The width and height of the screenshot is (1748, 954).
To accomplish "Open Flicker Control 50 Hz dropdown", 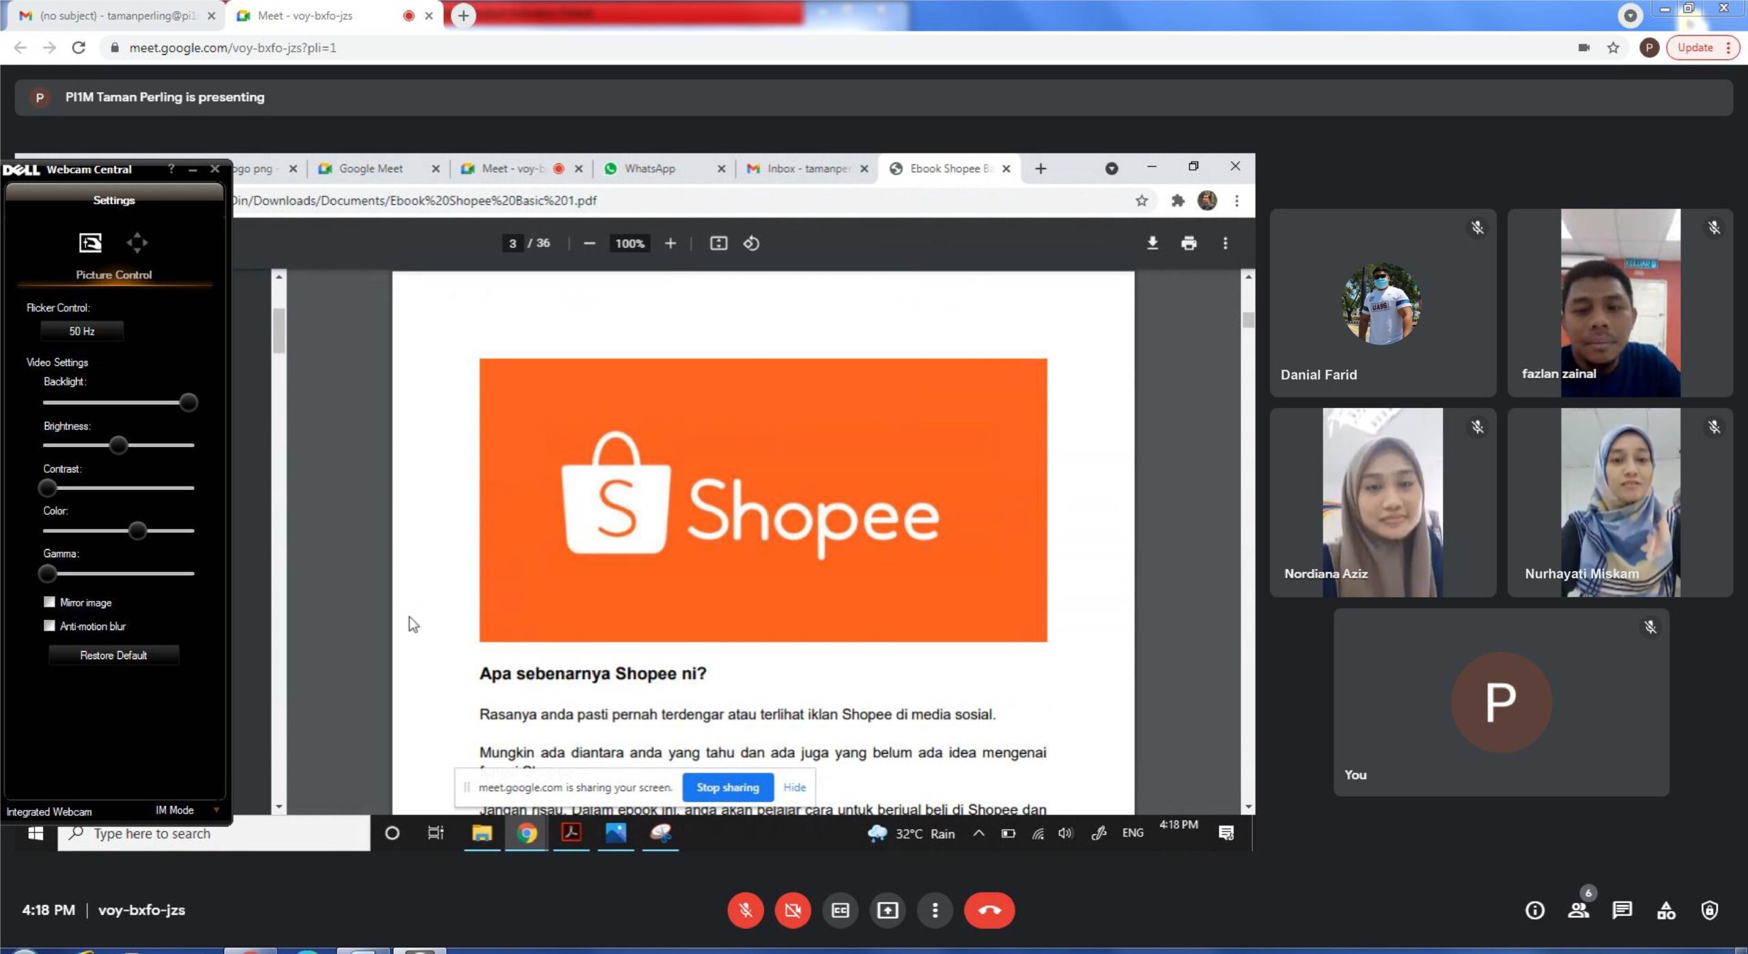I will [x=82, y=331].
